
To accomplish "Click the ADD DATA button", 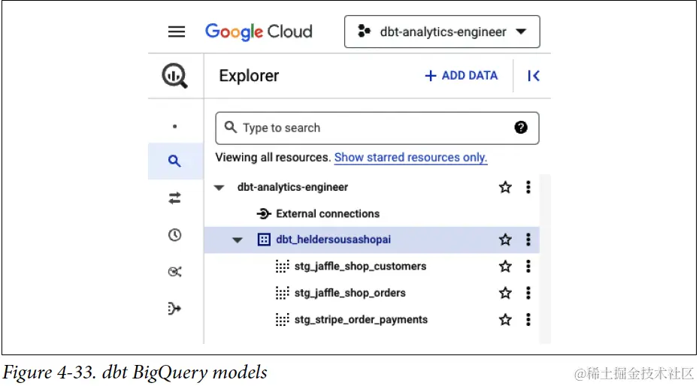I will [461, 76].
